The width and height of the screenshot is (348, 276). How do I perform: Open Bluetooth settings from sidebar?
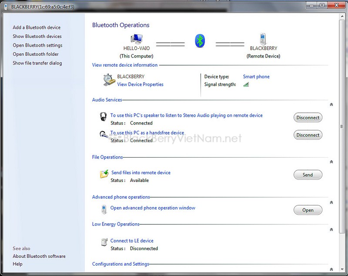37,45
